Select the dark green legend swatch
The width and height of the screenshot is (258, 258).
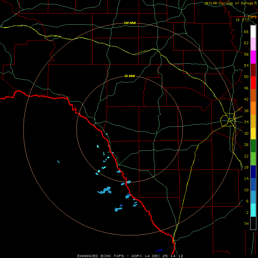tap(253, 146)
